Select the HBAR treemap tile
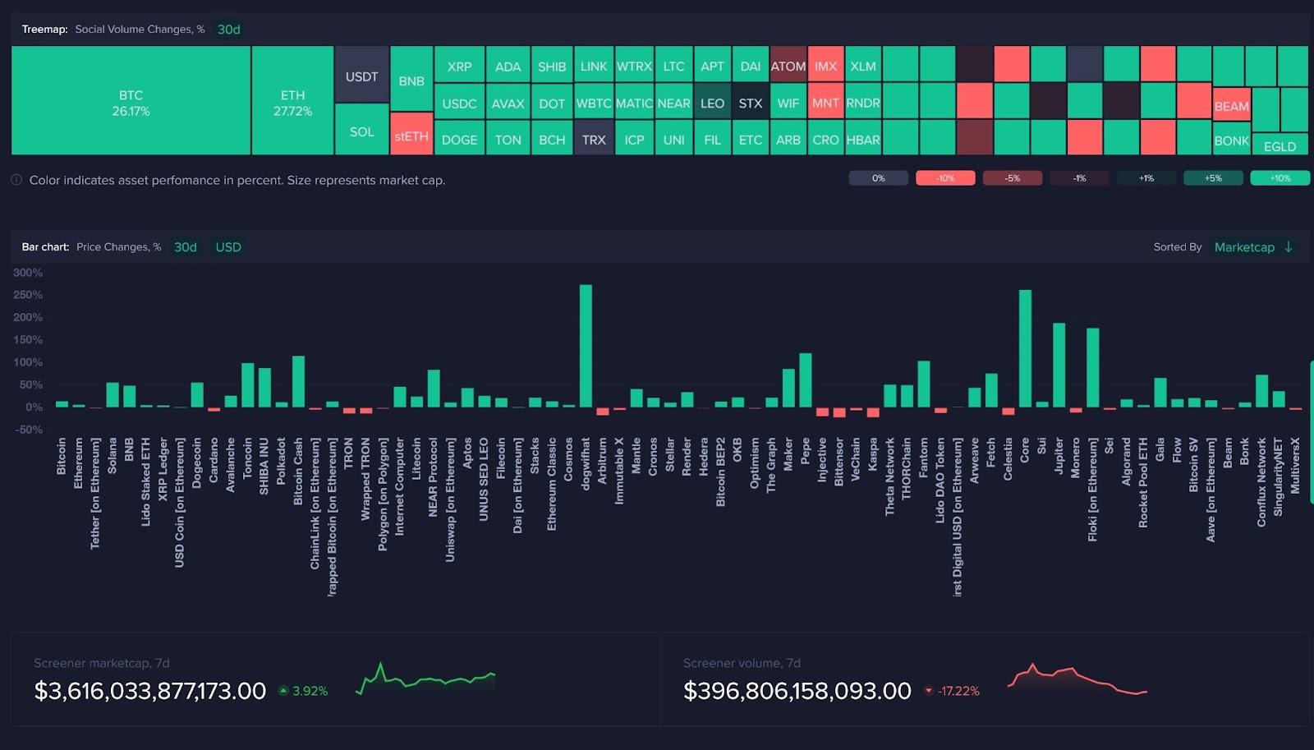The image size is (1314, 750). [x=863, y=137]
